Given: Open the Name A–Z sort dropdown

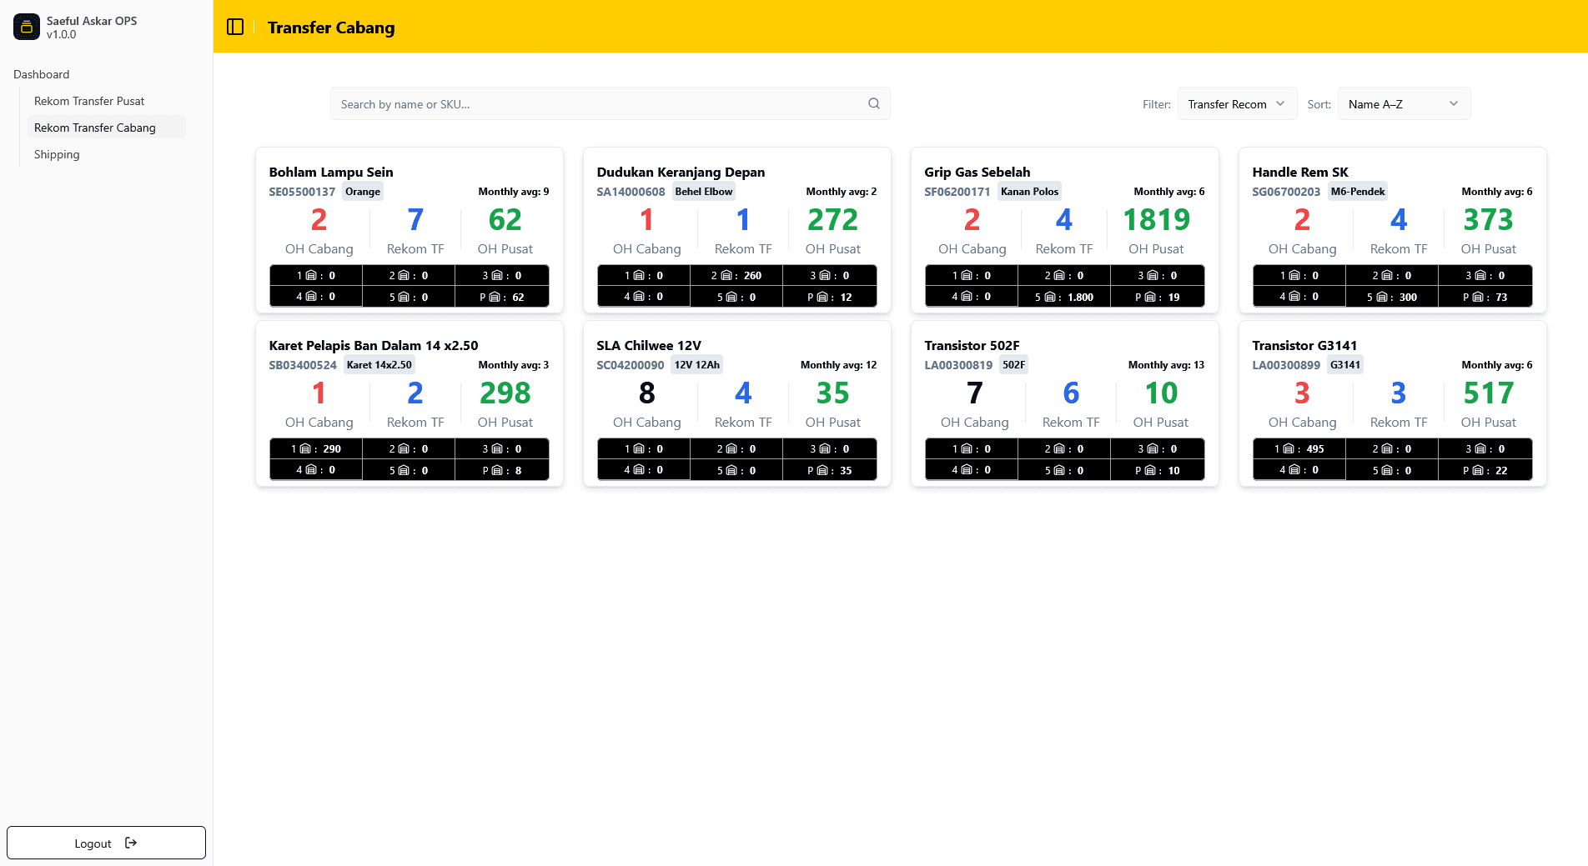Looking at the screenshot, I should point(1403,104).
